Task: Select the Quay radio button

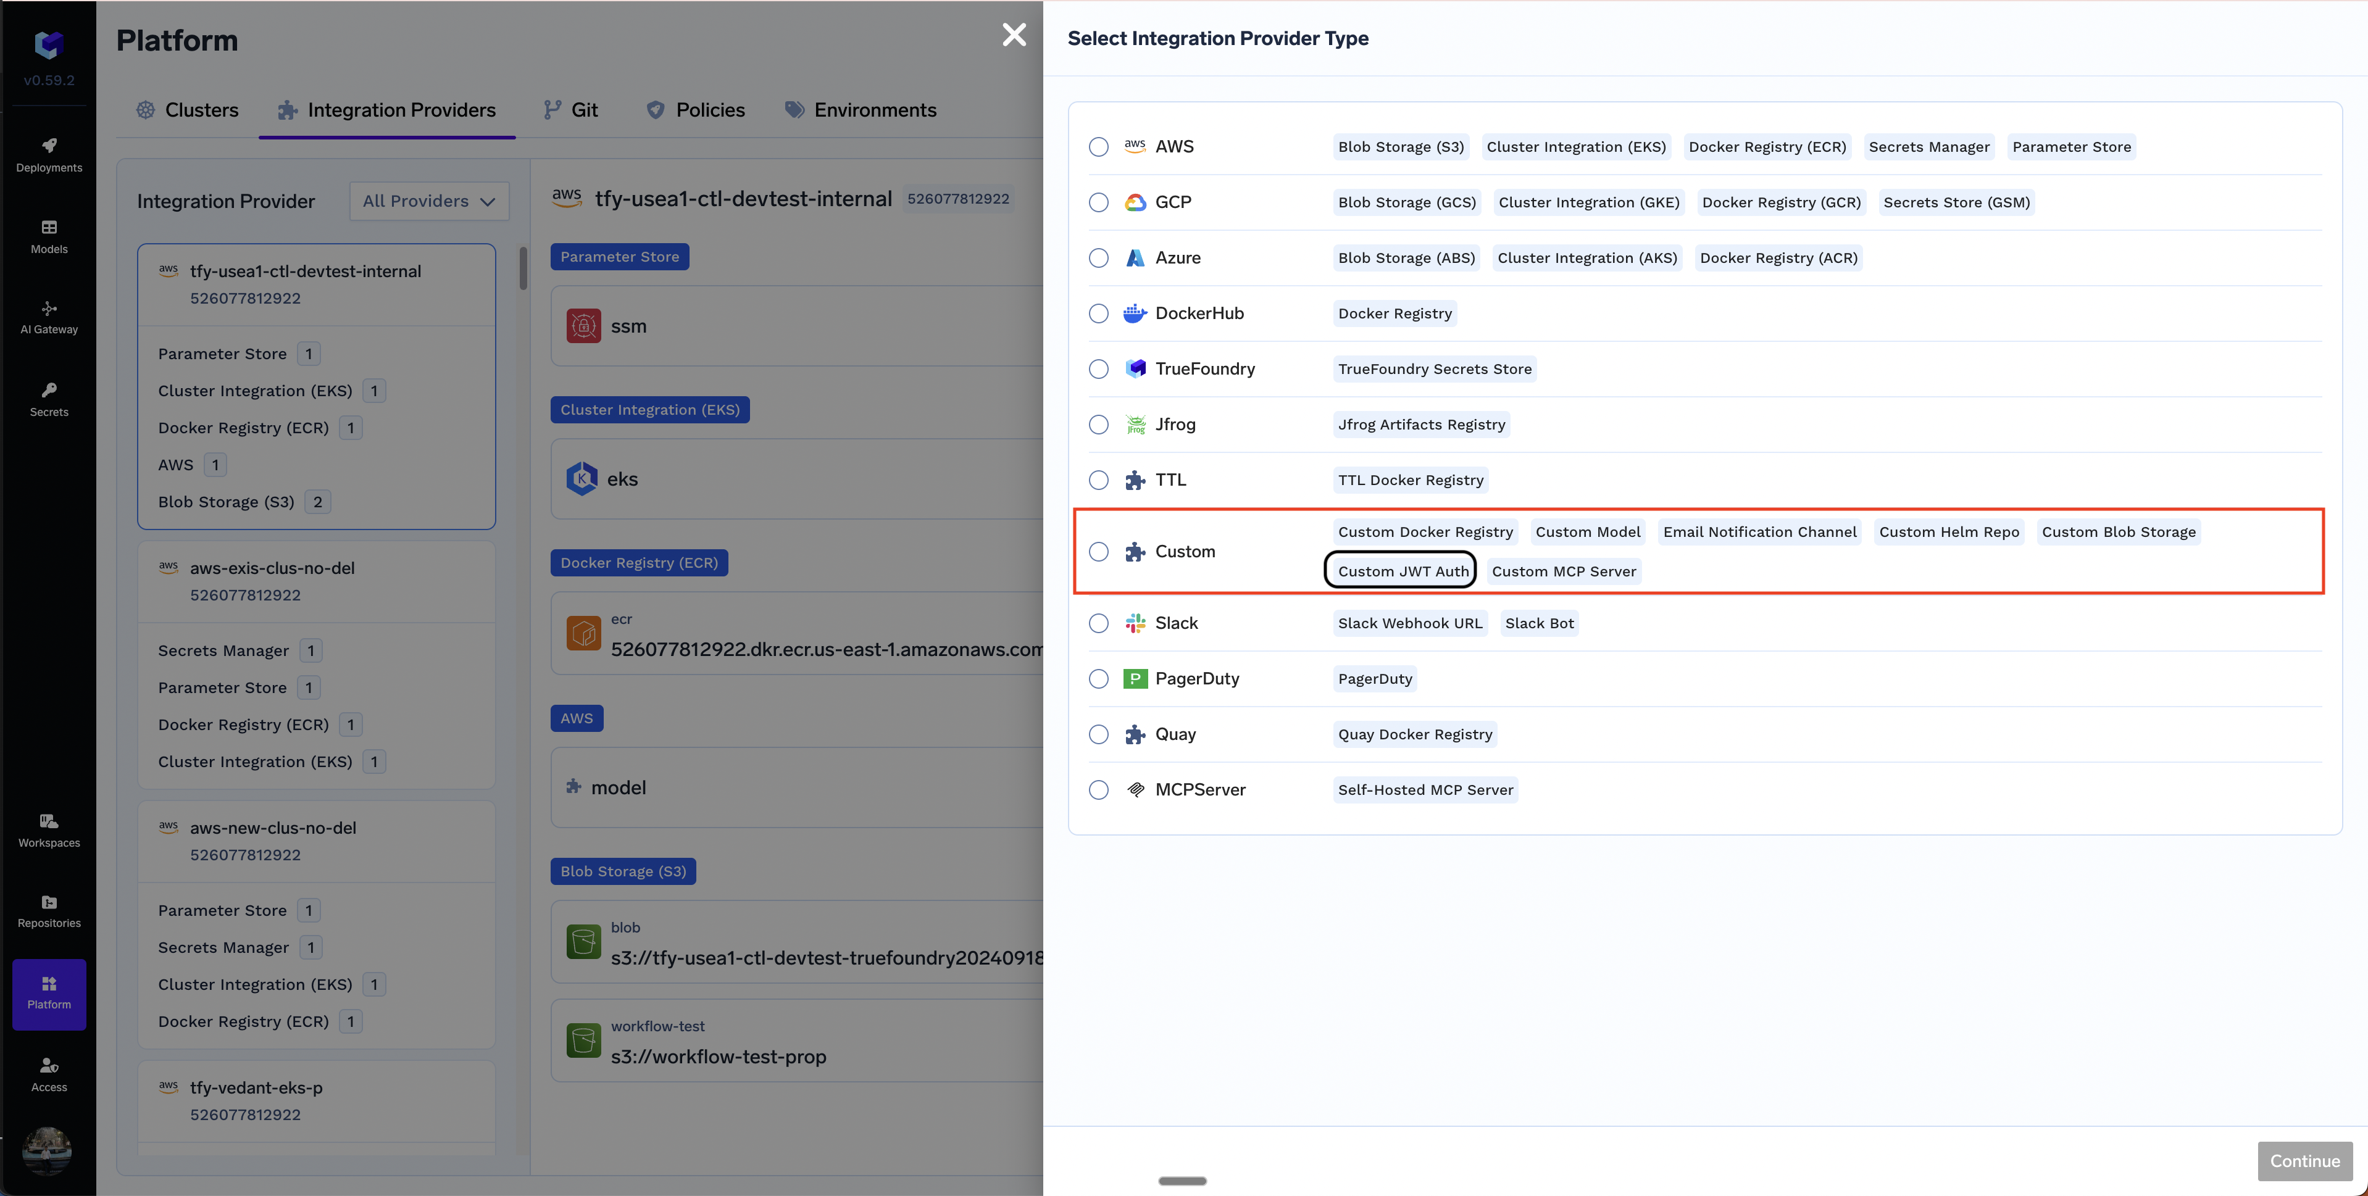Action: click(1099, 734)
